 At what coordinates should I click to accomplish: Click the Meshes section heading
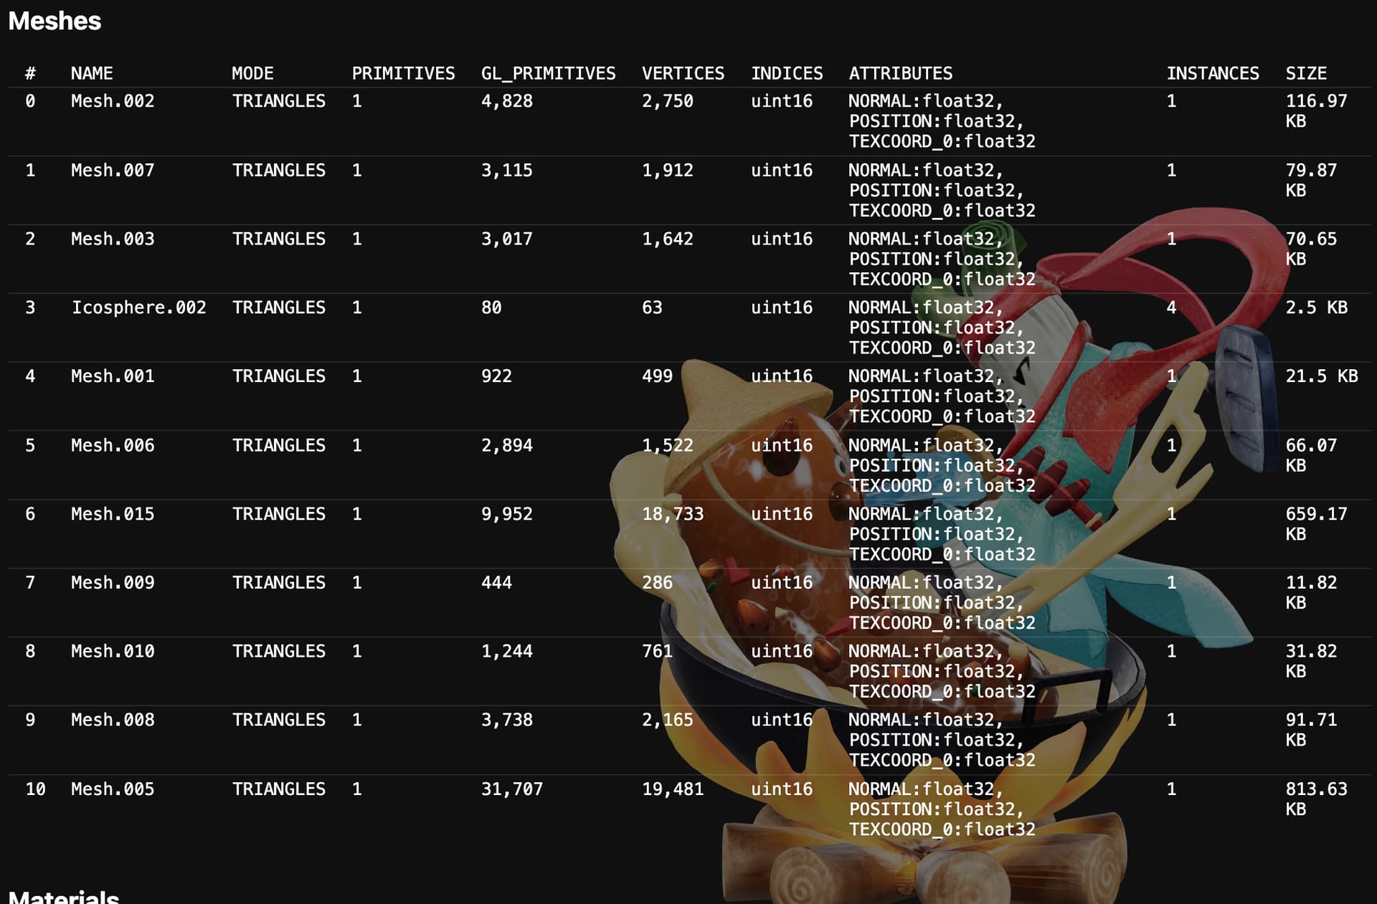coord(55,22)
